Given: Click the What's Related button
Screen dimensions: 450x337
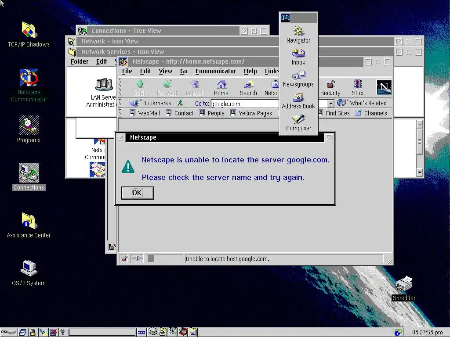Looking at the screenshot, I should 362,103.
